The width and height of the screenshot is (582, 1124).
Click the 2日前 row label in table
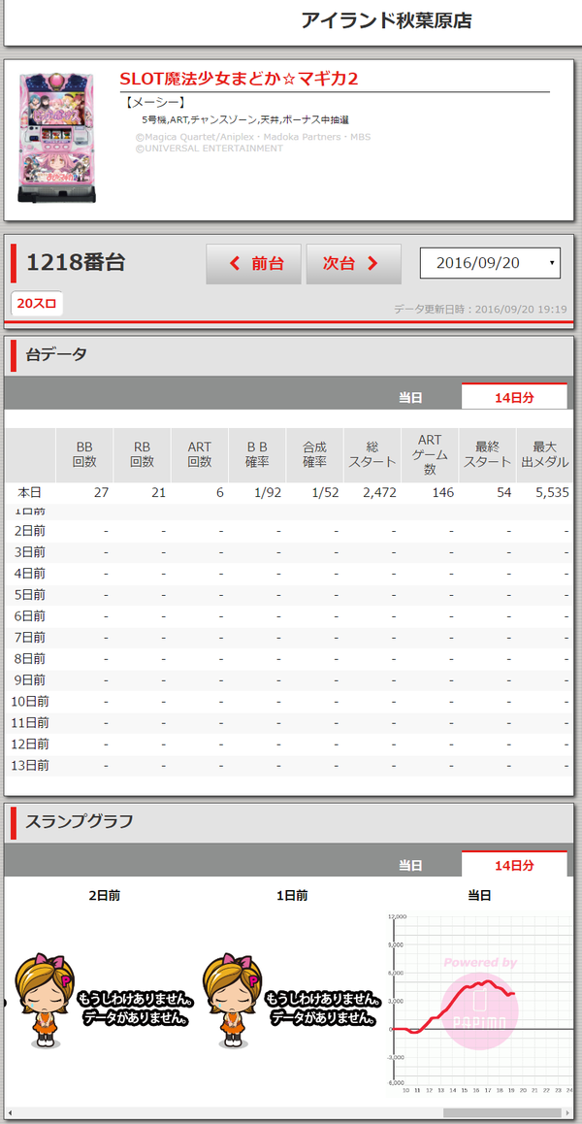(x=30, y=531)
